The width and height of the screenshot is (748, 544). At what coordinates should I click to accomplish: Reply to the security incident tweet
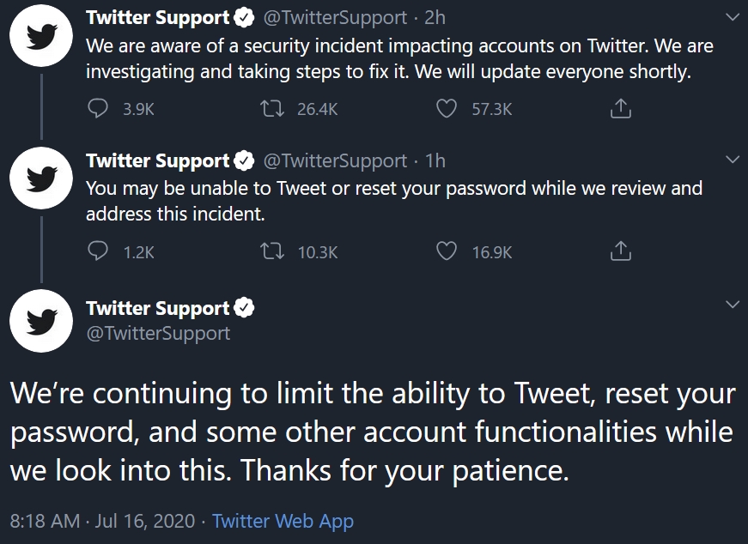click(99, 109)
